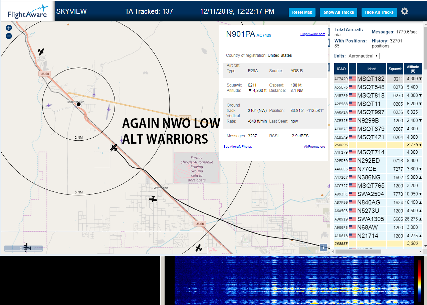This screenshot has width=427, height=305.
Task: Select the MSQT765 aircraft row
Action: point(378,186)
